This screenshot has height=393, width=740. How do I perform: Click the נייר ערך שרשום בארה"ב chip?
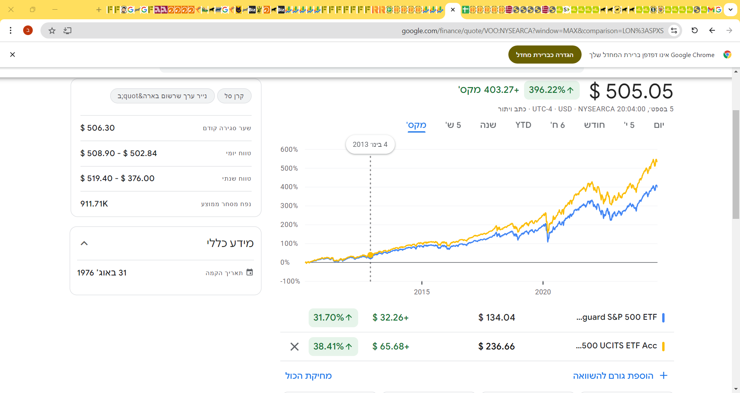[162, 96]
